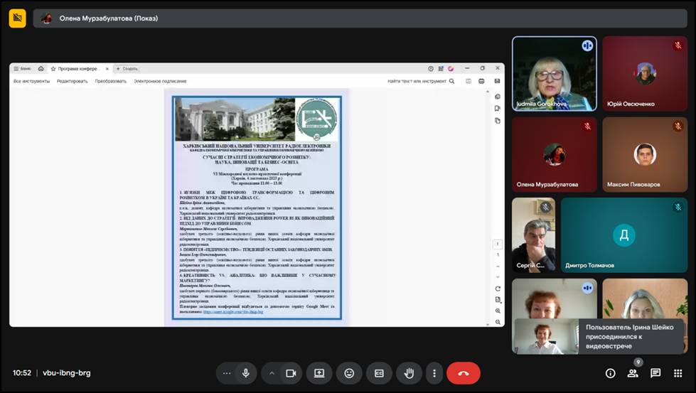Expand audio settings dots beside microphone
This screenshot has width=696, height=393.
[227, 373]
